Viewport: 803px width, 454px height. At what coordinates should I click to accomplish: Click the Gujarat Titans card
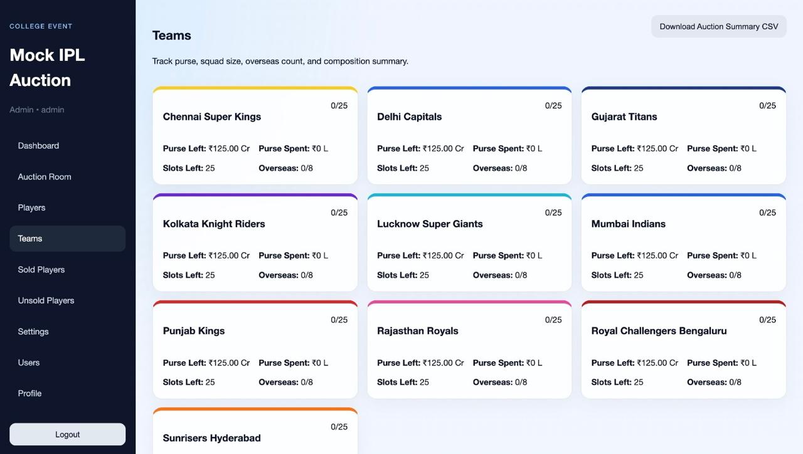point(683,135)
